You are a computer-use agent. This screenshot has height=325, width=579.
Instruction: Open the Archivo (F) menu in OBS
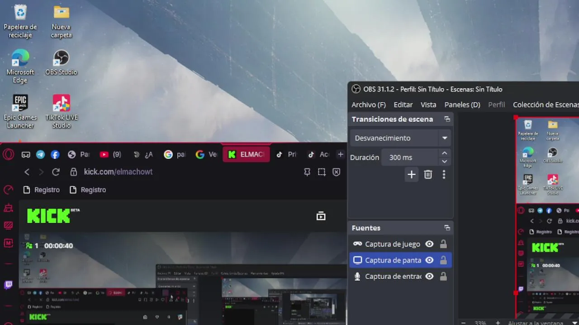coord(369,104)
